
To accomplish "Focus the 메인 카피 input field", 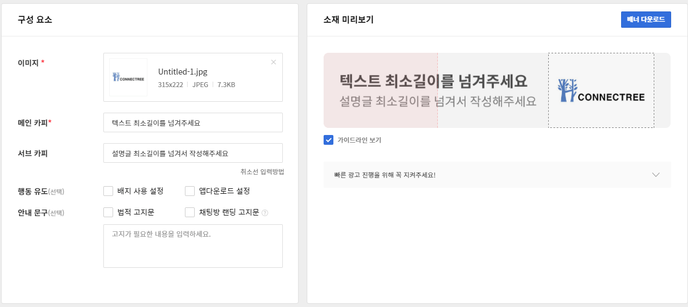I will pyautogui.click(x=193, y=122).
